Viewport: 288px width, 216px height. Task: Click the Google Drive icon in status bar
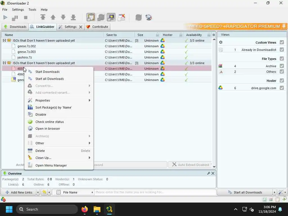point(3,199)
